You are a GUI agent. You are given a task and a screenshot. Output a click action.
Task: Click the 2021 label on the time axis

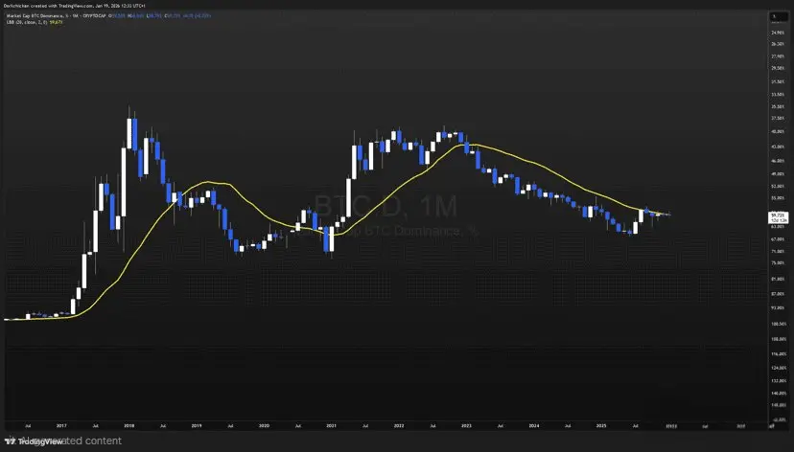331,426
